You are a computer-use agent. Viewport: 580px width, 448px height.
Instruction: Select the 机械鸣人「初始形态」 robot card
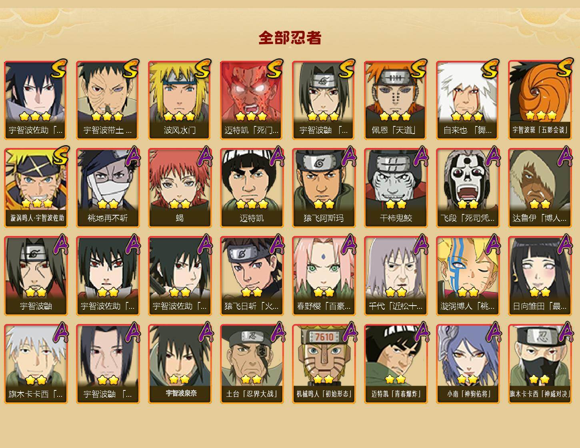(324, 364)
